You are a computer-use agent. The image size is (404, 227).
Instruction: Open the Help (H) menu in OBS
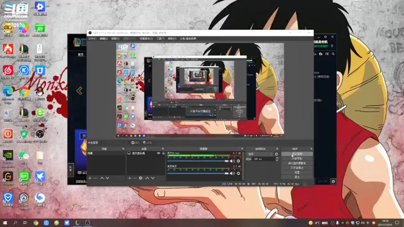pos(172,39)
